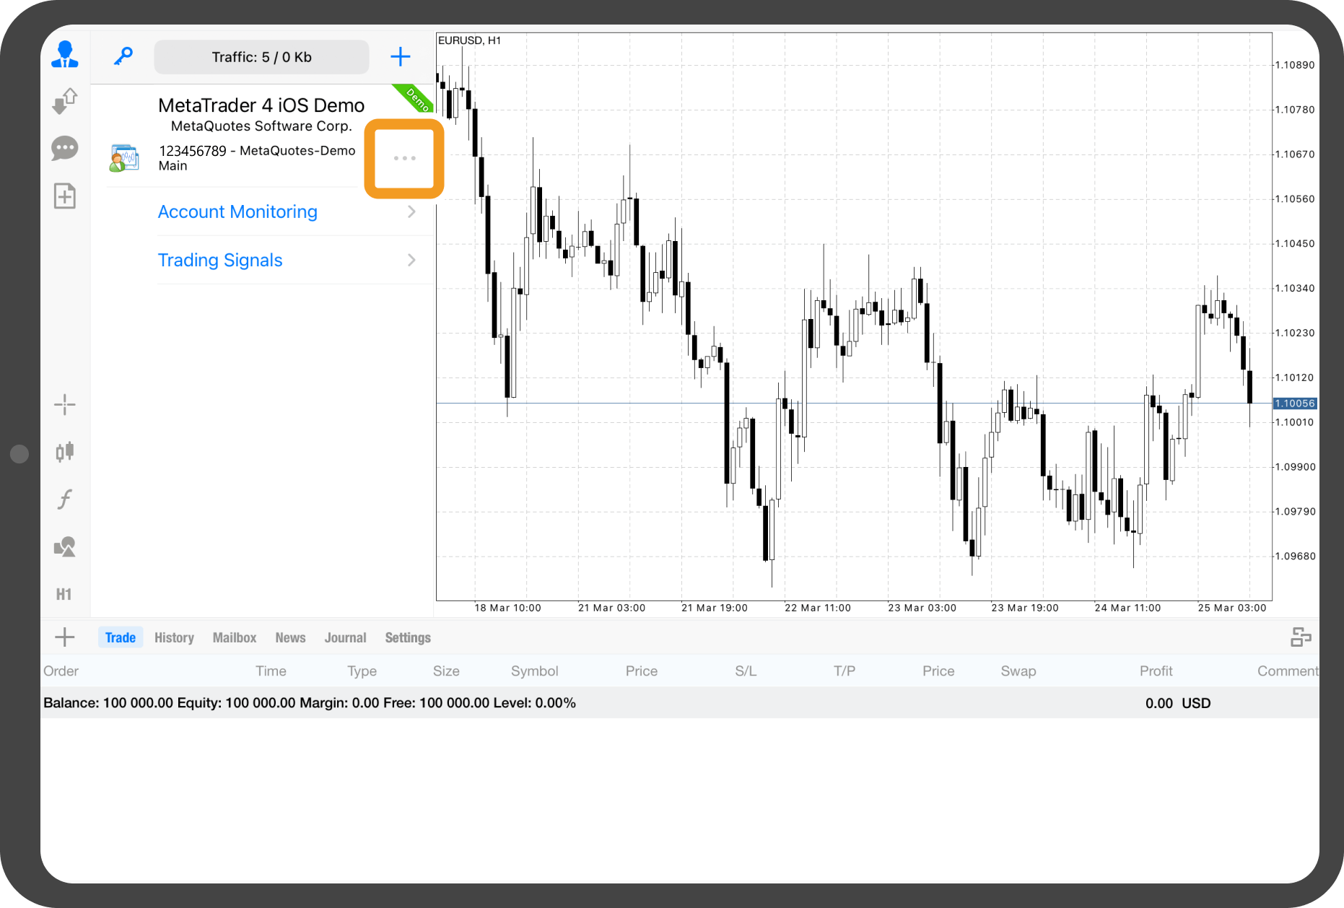Open the indicators function icon
The width and height of the screenshot is (1344, 908).
[65, 499]
